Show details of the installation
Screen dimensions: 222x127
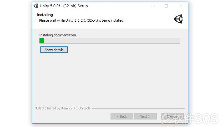pyautogui.click(x=54, y=50)
